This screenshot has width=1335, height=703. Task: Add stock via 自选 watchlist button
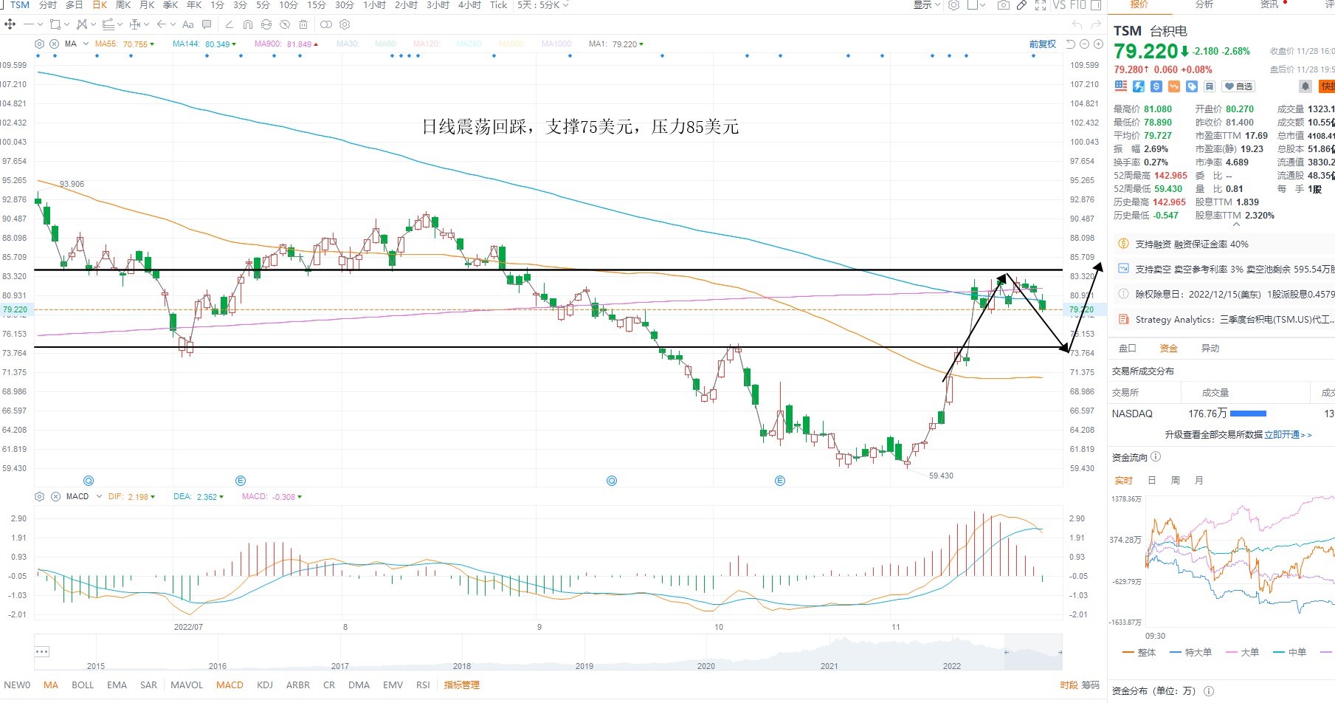[1238, 86]
